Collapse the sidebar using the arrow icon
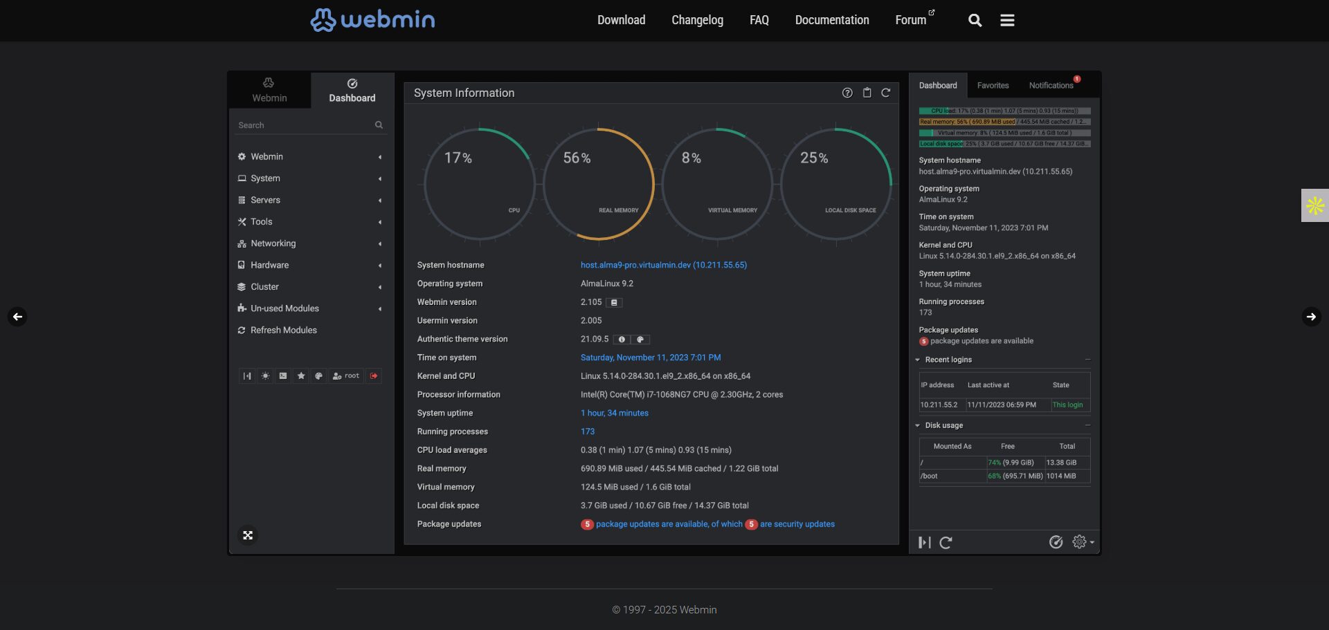Image resolution: width=1329 pixels, height=630 pixels. (x=247, y=376)
